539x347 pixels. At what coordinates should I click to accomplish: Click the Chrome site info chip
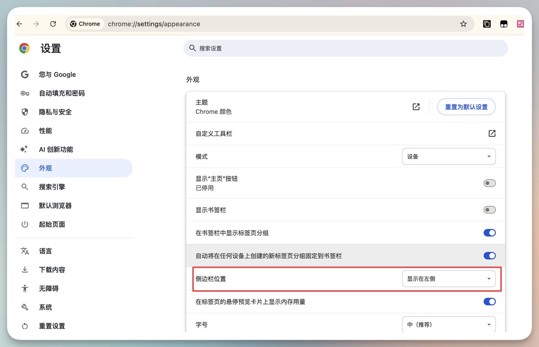(85, 24)
